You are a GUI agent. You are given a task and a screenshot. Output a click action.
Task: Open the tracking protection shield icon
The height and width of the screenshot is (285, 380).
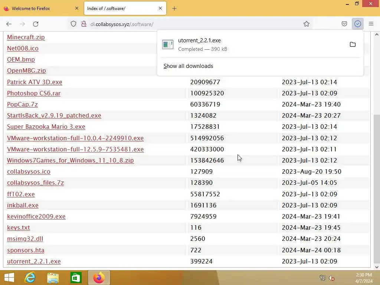pos(73,24)
